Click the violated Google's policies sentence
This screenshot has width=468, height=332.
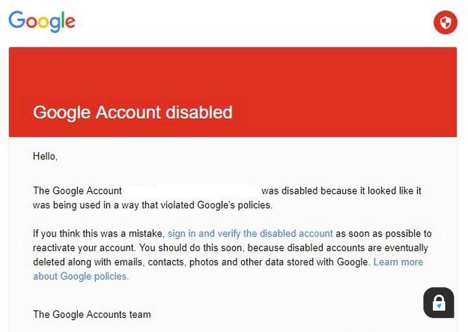click(x=153, y=206)
